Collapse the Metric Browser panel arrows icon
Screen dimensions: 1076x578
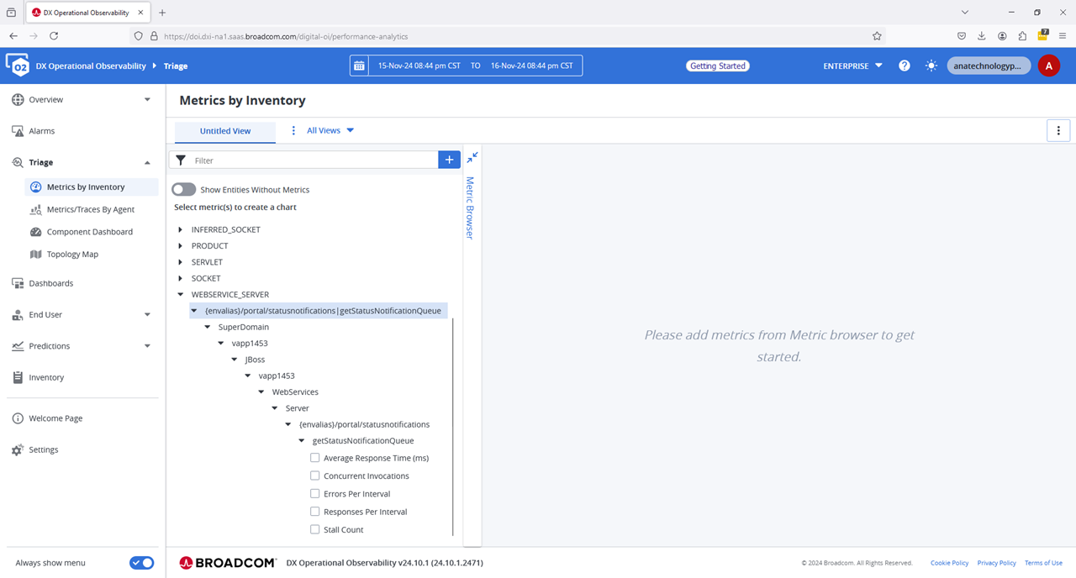472,157
